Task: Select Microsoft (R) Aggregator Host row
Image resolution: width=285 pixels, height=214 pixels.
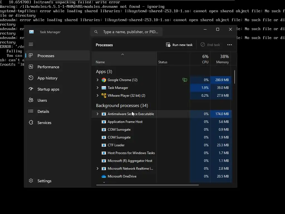Action: coord(162,161)
